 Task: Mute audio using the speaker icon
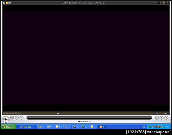click(157, 113)
